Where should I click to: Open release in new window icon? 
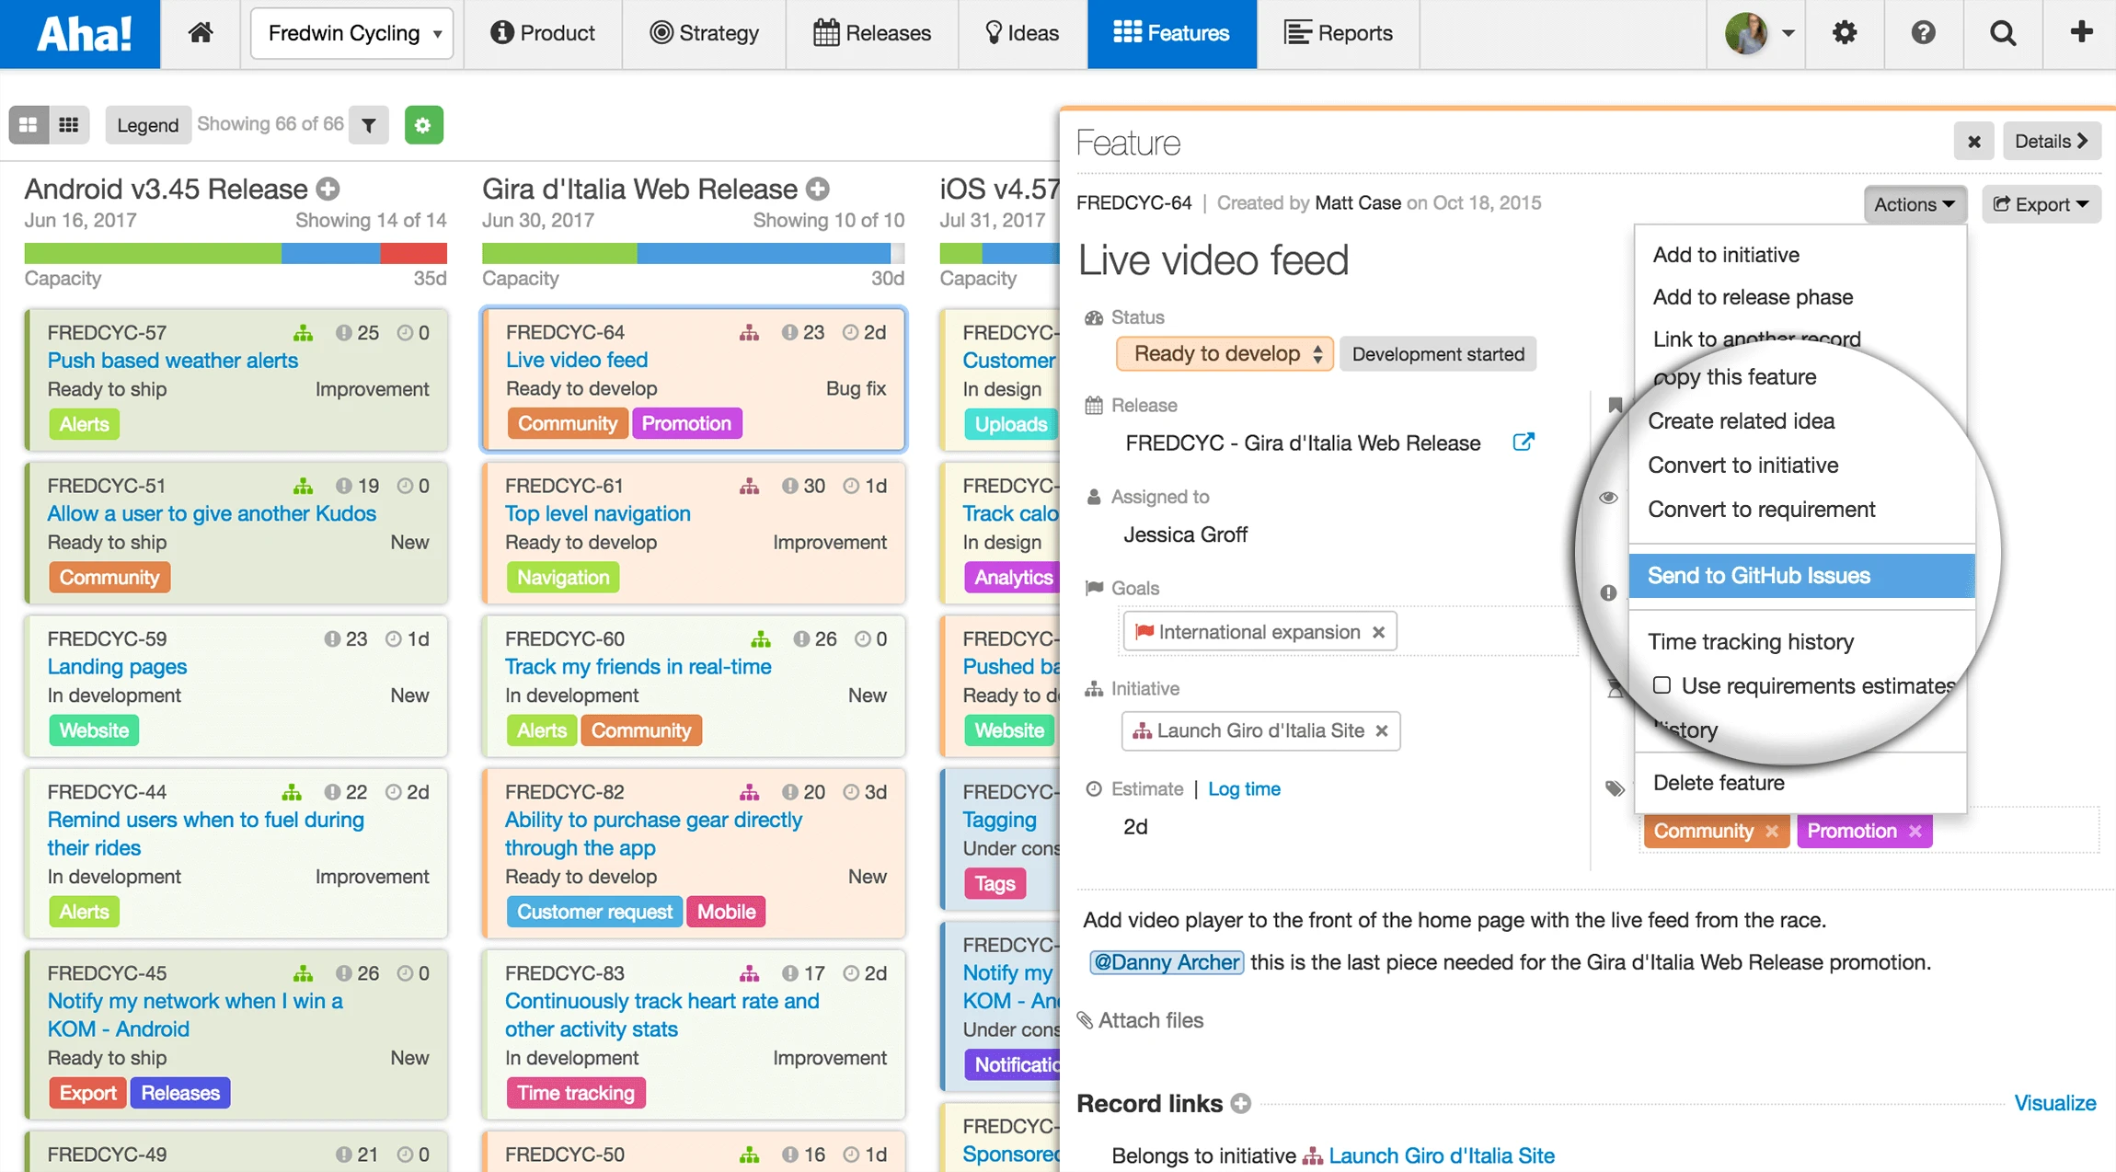click(x=1524, y=442)
